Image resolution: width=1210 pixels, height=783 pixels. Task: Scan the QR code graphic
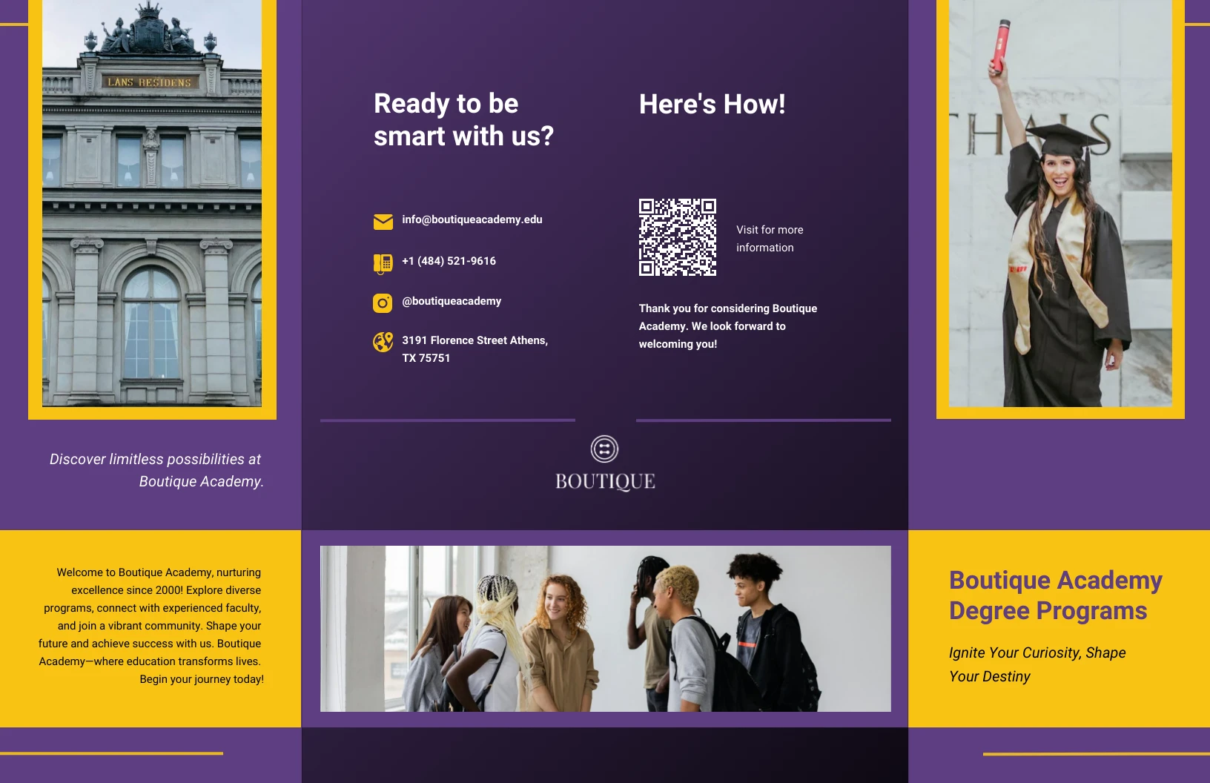point(677,237)
